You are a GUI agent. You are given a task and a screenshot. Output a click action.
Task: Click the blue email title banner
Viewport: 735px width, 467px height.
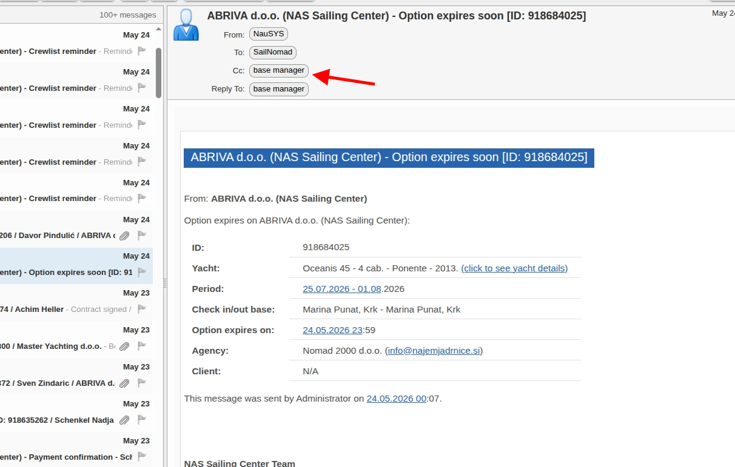(x=389, y=157)
